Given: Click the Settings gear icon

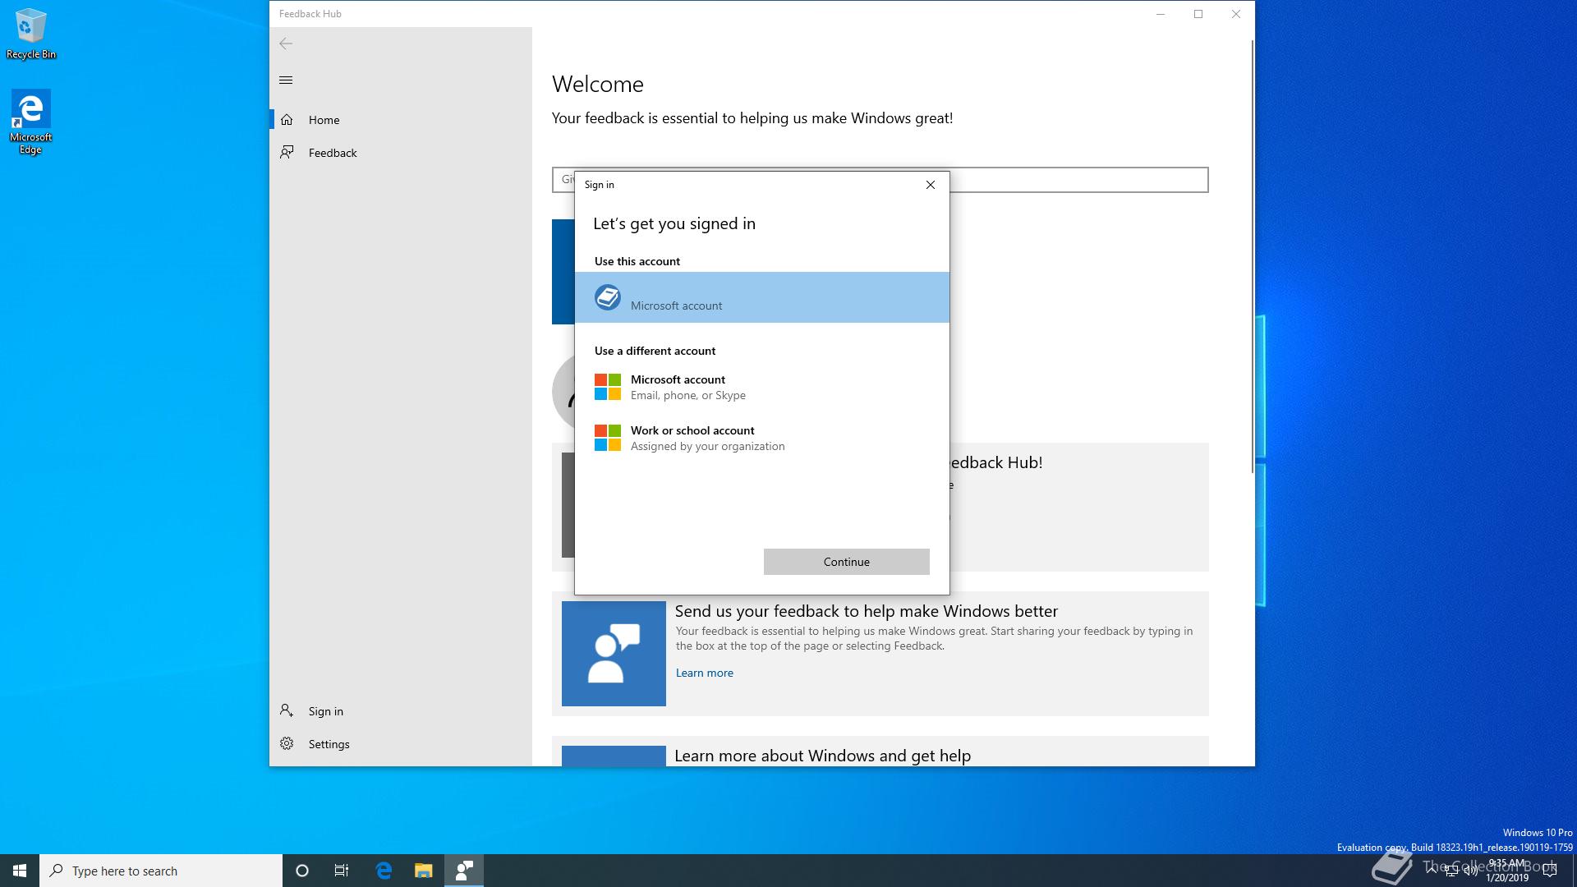Looking at the screenshot, I should click(x=287, y=743).
